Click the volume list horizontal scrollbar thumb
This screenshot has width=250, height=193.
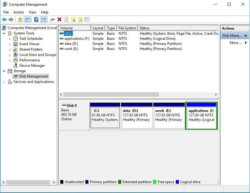click(111, 95)
